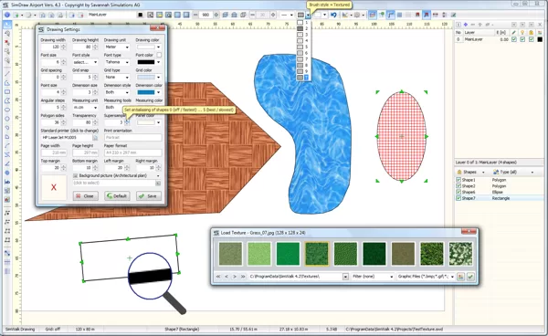This screenshot has height=336, width=548.
Task: Uncheck the Shape7 Rectangle checkbox
Action: (458, 198)
